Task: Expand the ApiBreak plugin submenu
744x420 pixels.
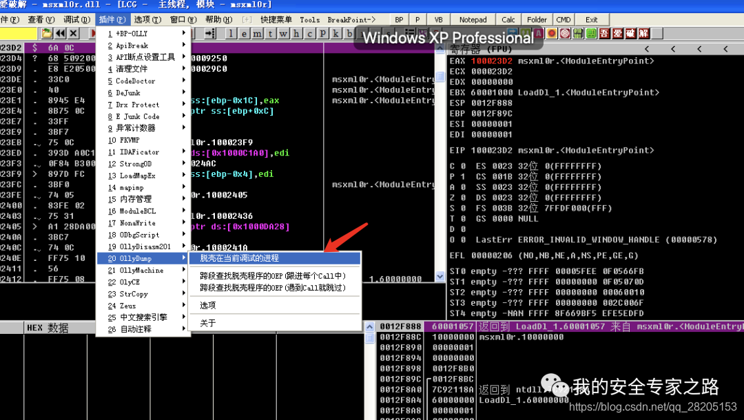Action: point(143,45)
